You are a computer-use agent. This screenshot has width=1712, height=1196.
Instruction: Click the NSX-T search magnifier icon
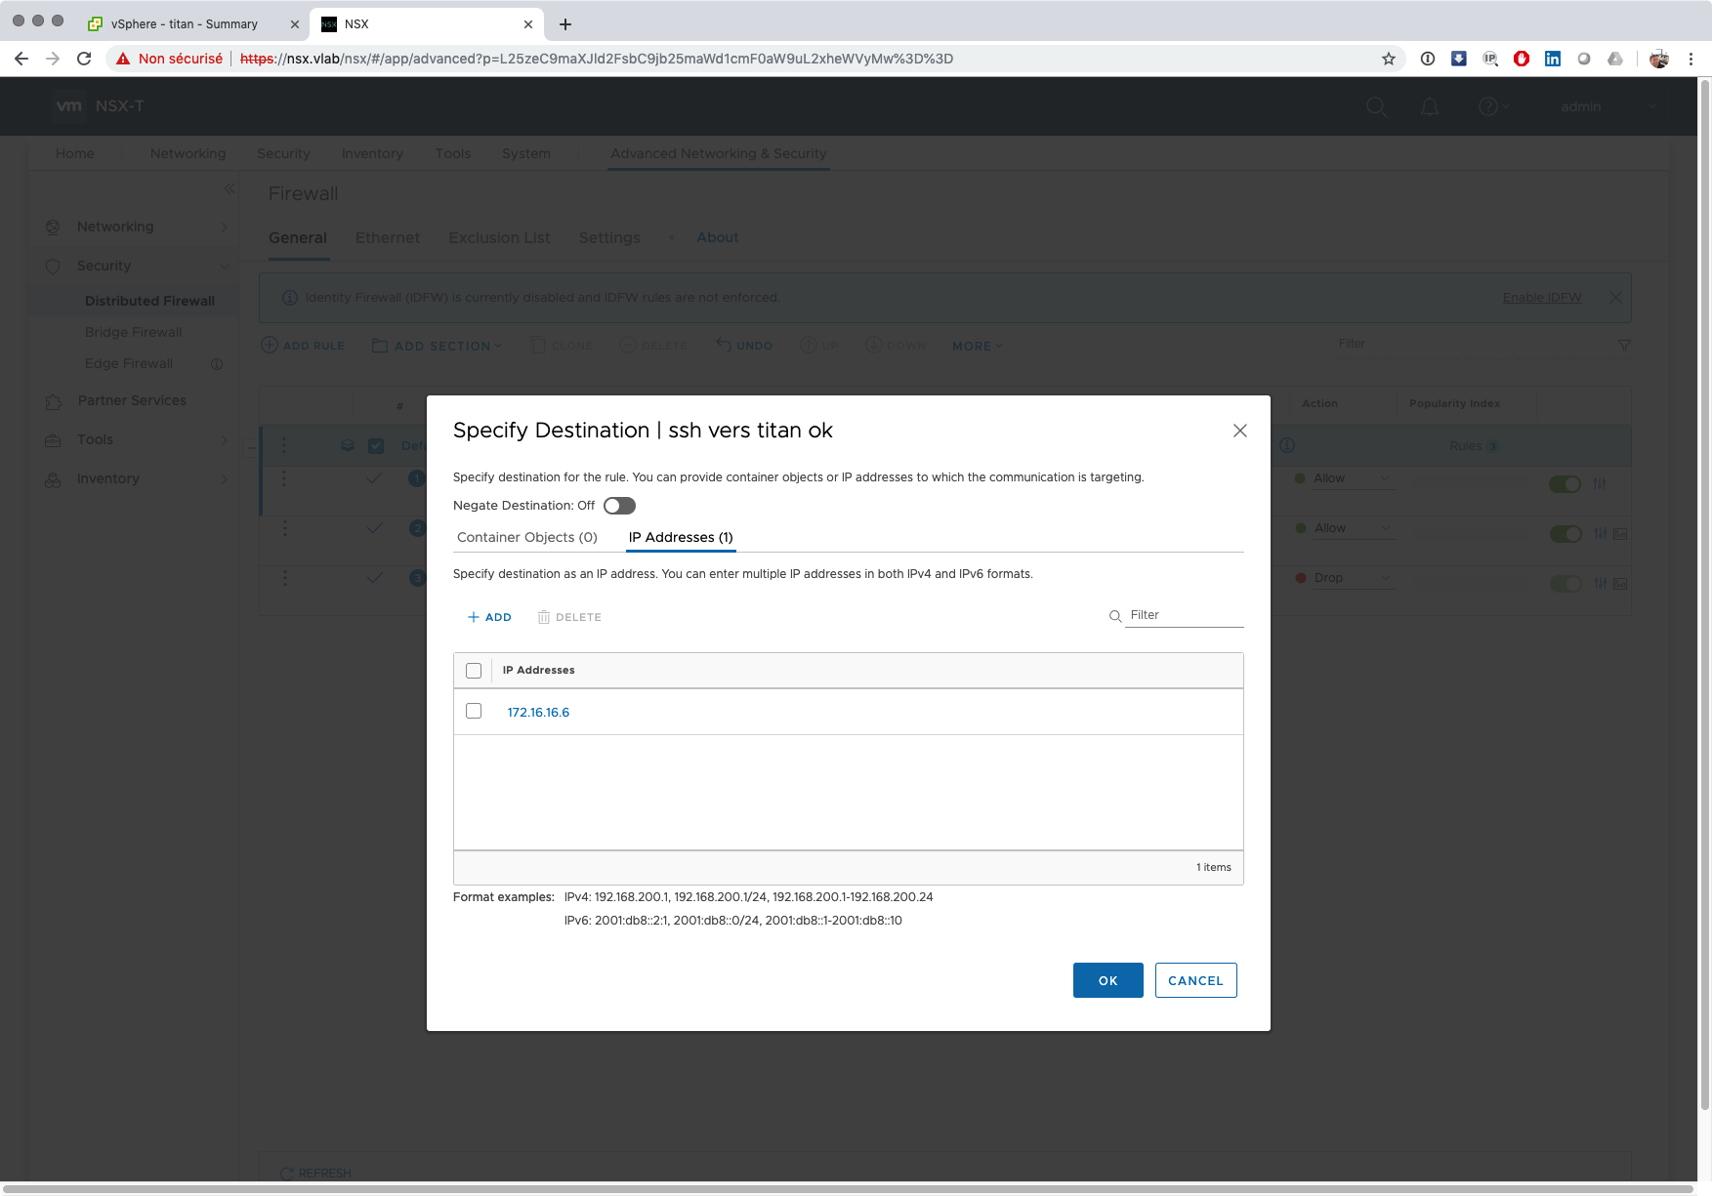point(1376,106)
